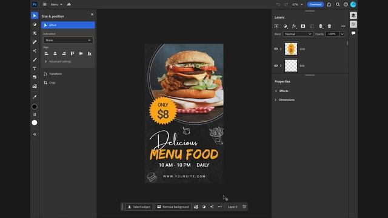Select the Move tool in left toolbar
The height and width of the screenshot is (218, 388).
coord(35,16)
